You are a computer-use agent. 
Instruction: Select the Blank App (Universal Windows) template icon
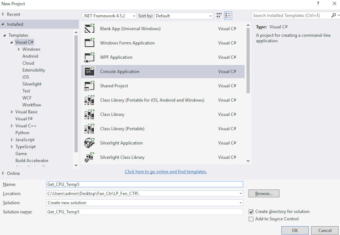(89, 28)
